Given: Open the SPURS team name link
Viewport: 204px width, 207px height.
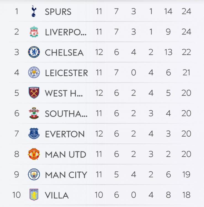Looking at the screenshot, I should pos(58,12).
